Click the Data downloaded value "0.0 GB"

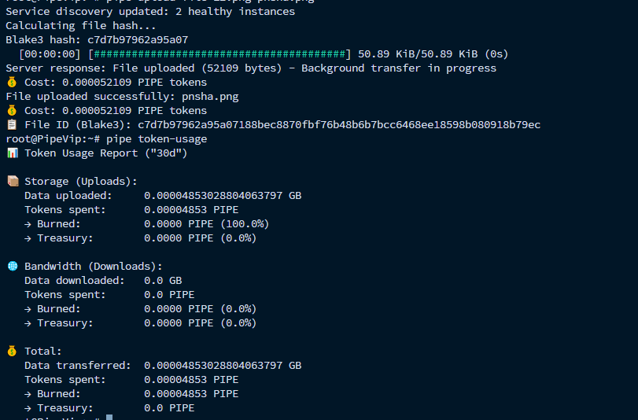(x=163, y=281)
